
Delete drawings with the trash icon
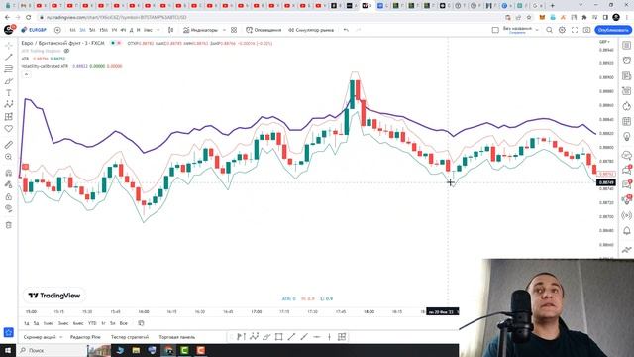point(9,225)
